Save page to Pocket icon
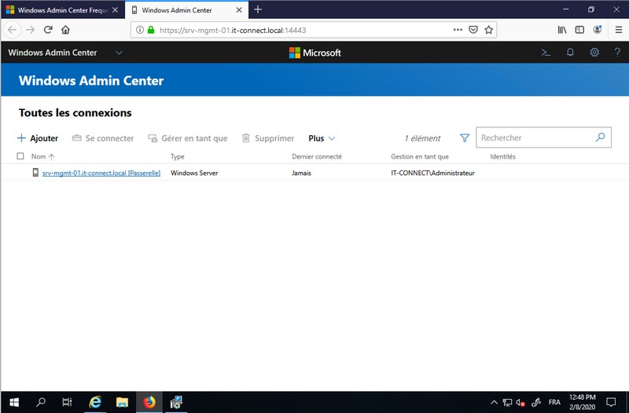This screenshot has height=413, width=629. pos(473,30)
